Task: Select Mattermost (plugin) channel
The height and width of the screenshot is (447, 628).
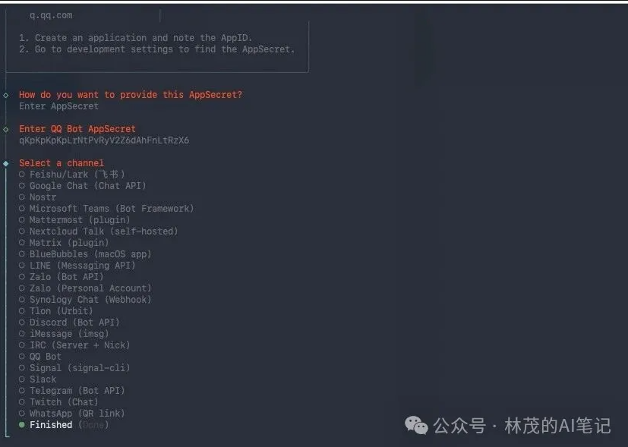Action: [79, 220]
